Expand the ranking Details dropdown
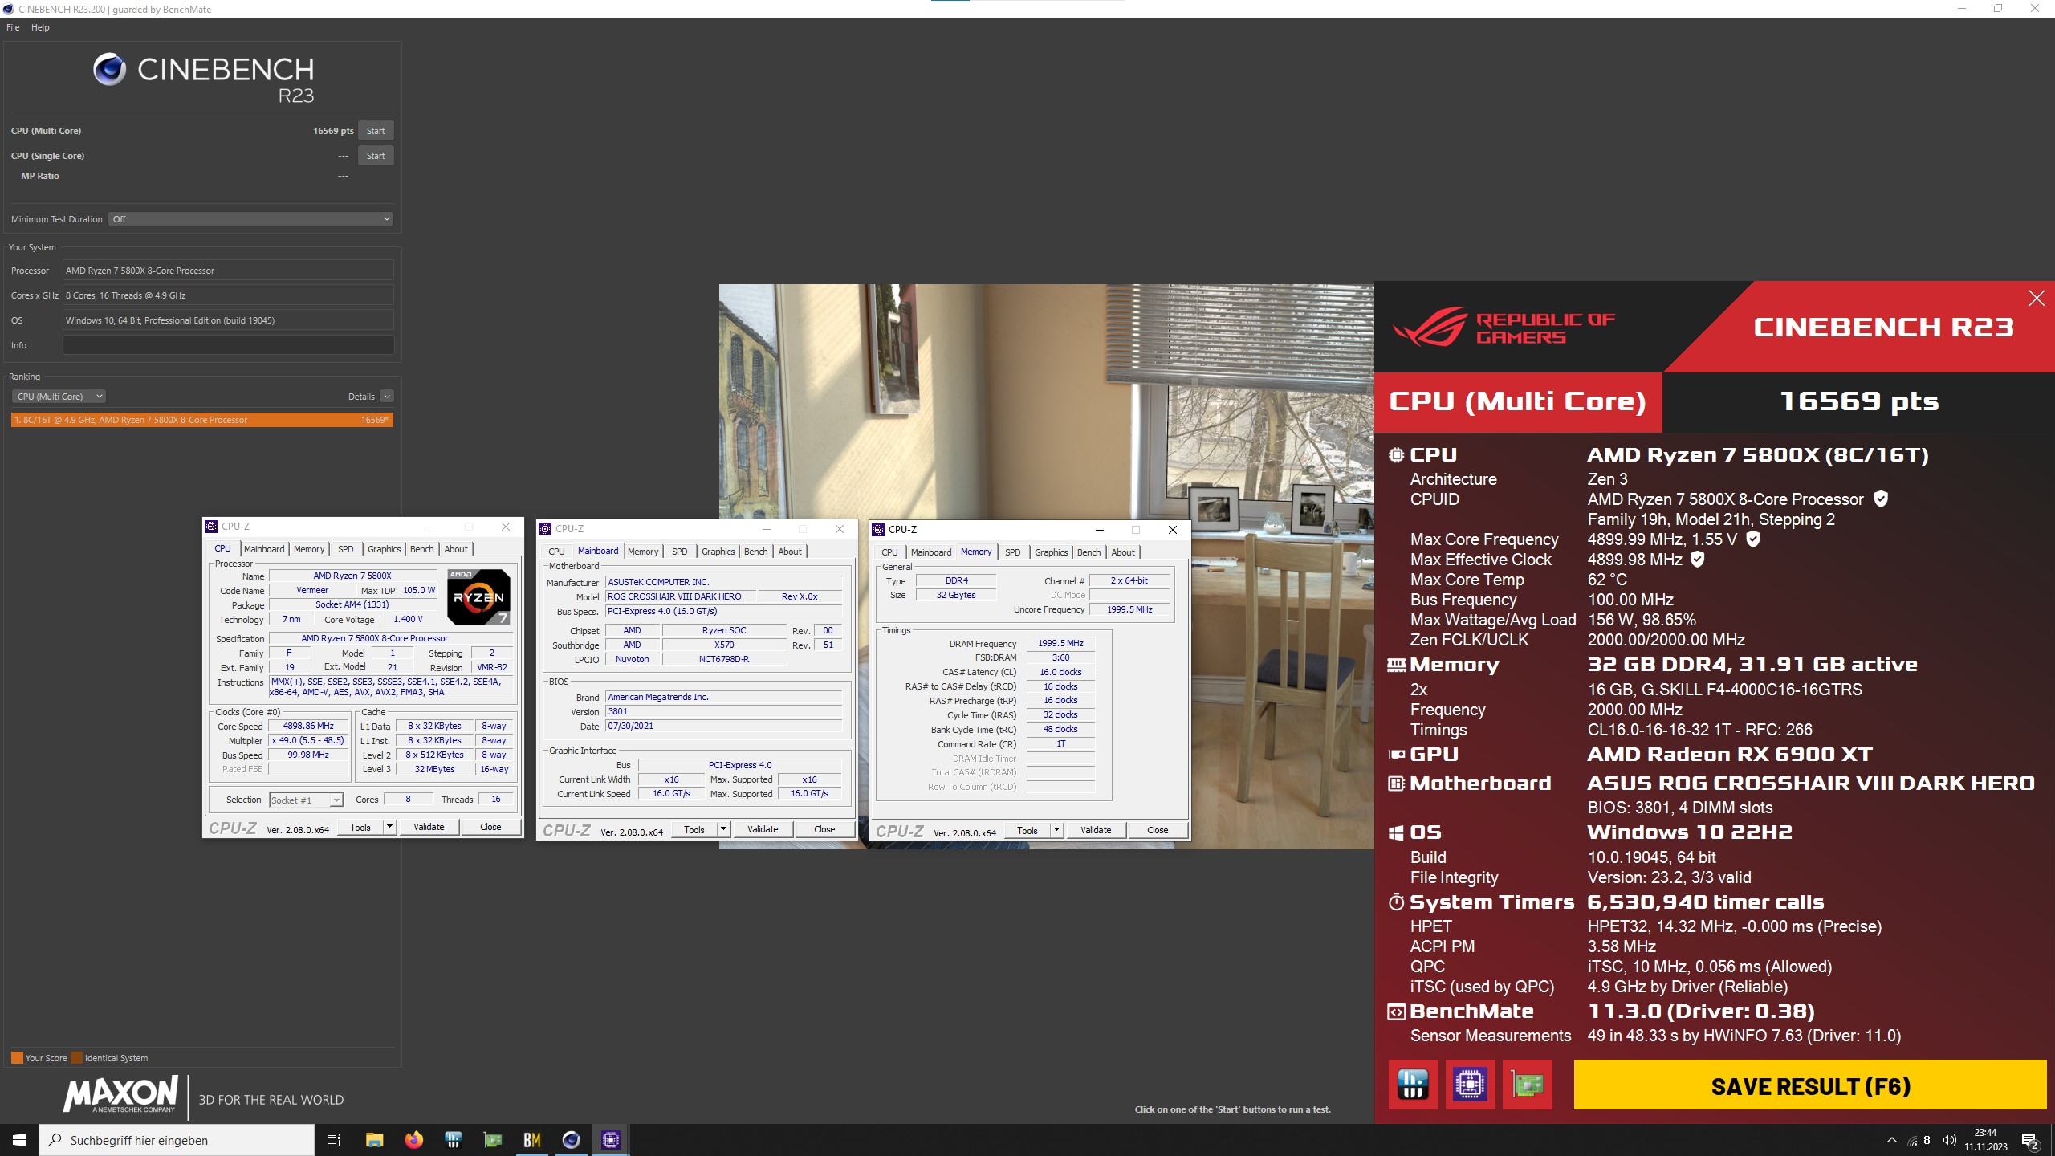This screenshot has height=1156, width=2055. pyautogui.click(x=387, y=397)
